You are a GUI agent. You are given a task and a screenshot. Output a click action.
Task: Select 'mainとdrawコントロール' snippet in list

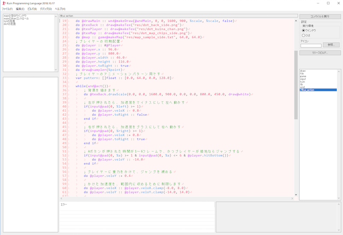[x=16, y=18]
